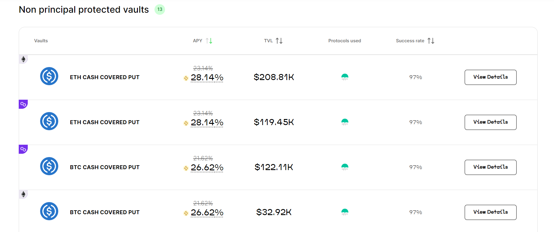The image size is (554, 232).
Task: Click boost lightning icon in $122.11K row
Action: tap(186, 168)
